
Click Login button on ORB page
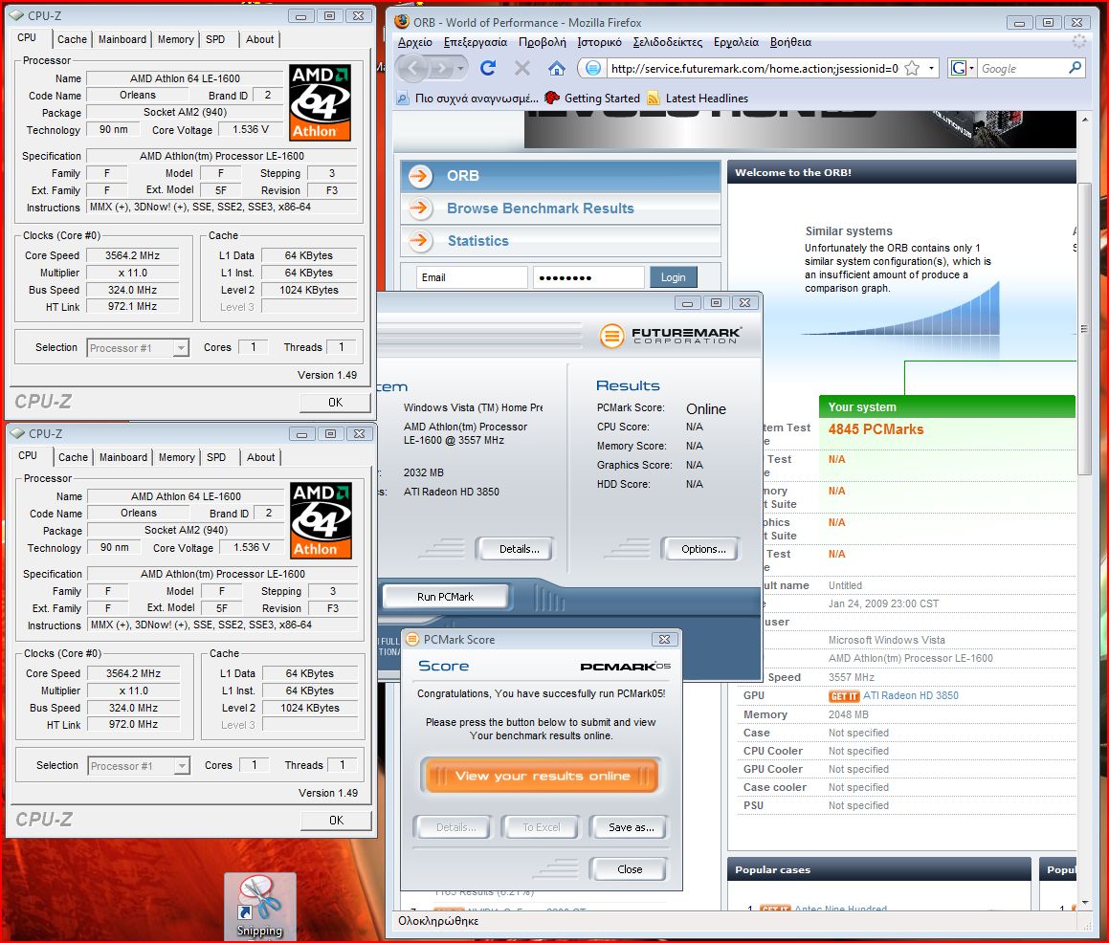click(674, 277)
